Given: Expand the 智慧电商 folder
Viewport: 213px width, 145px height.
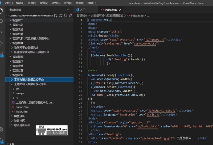Looking at the screenshot, I should 39,25.
